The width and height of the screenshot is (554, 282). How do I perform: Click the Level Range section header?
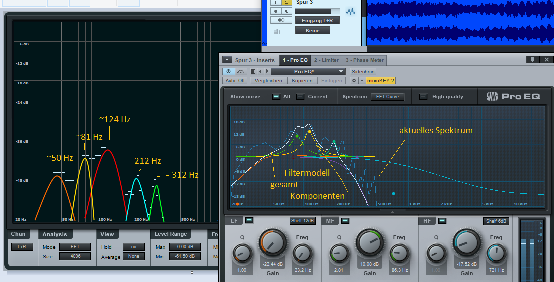pyautogui.click(x=171, y=234)
